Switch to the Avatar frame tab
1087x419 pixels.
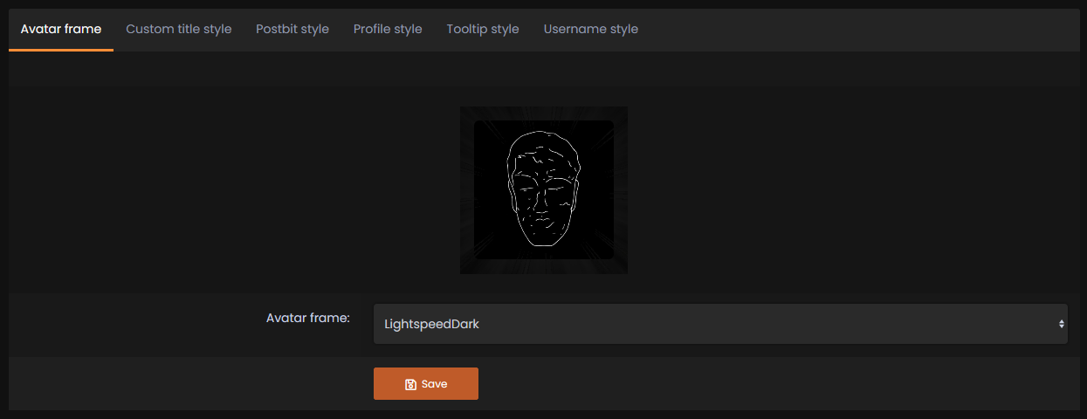coord(61,29)
